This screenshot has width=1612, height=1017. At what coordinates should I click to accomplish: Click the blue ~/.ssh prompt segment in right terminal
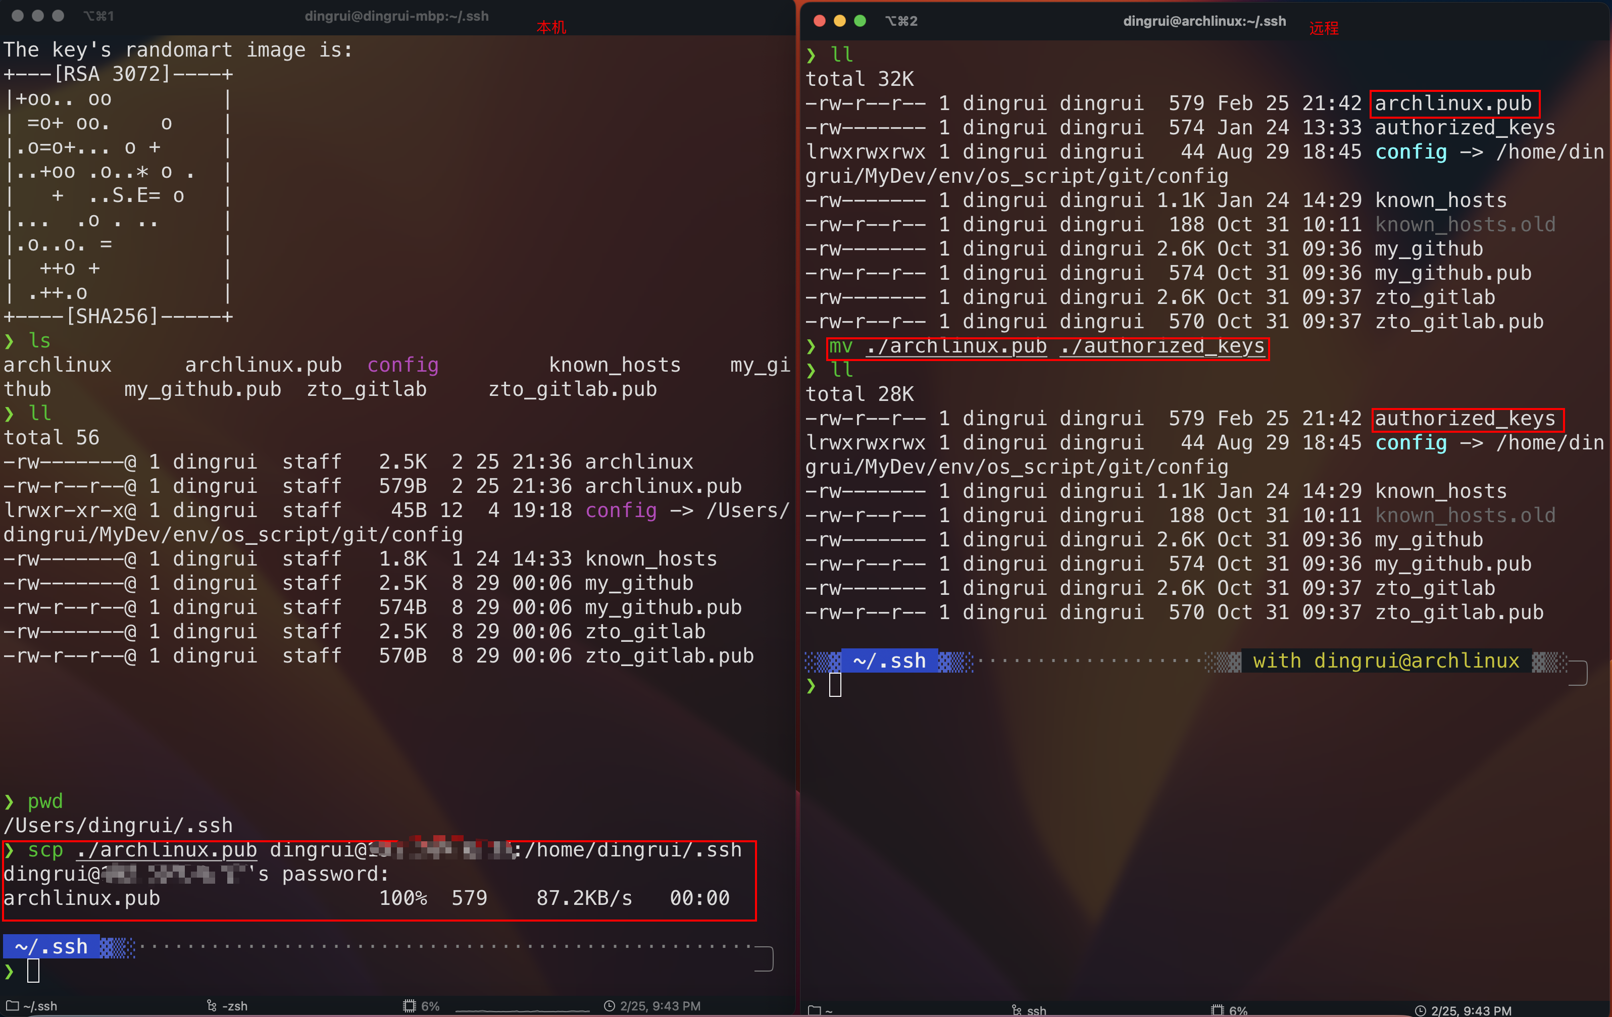[x=889, y=660]
